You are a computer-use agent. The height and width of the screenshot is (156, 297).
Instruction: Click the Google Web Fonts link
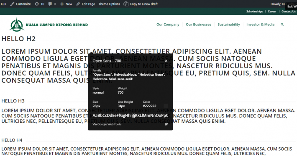[x=109, y=124]
